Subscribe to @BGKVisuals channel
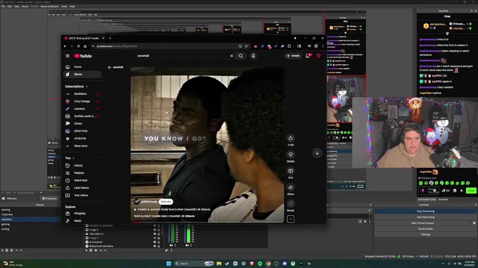This screenshot has width=478, height=268. pos(166,202)
